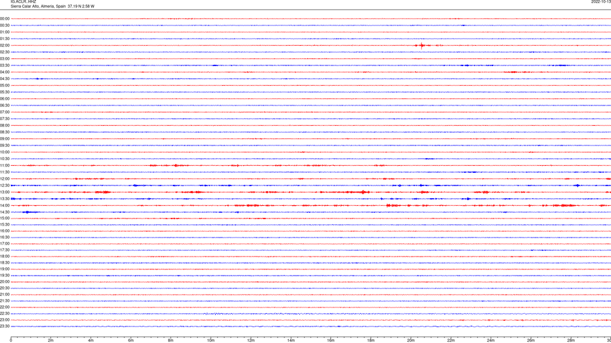Select the 17:00 row label
Viewport: 611px width, 343px height.
(4, 244)
